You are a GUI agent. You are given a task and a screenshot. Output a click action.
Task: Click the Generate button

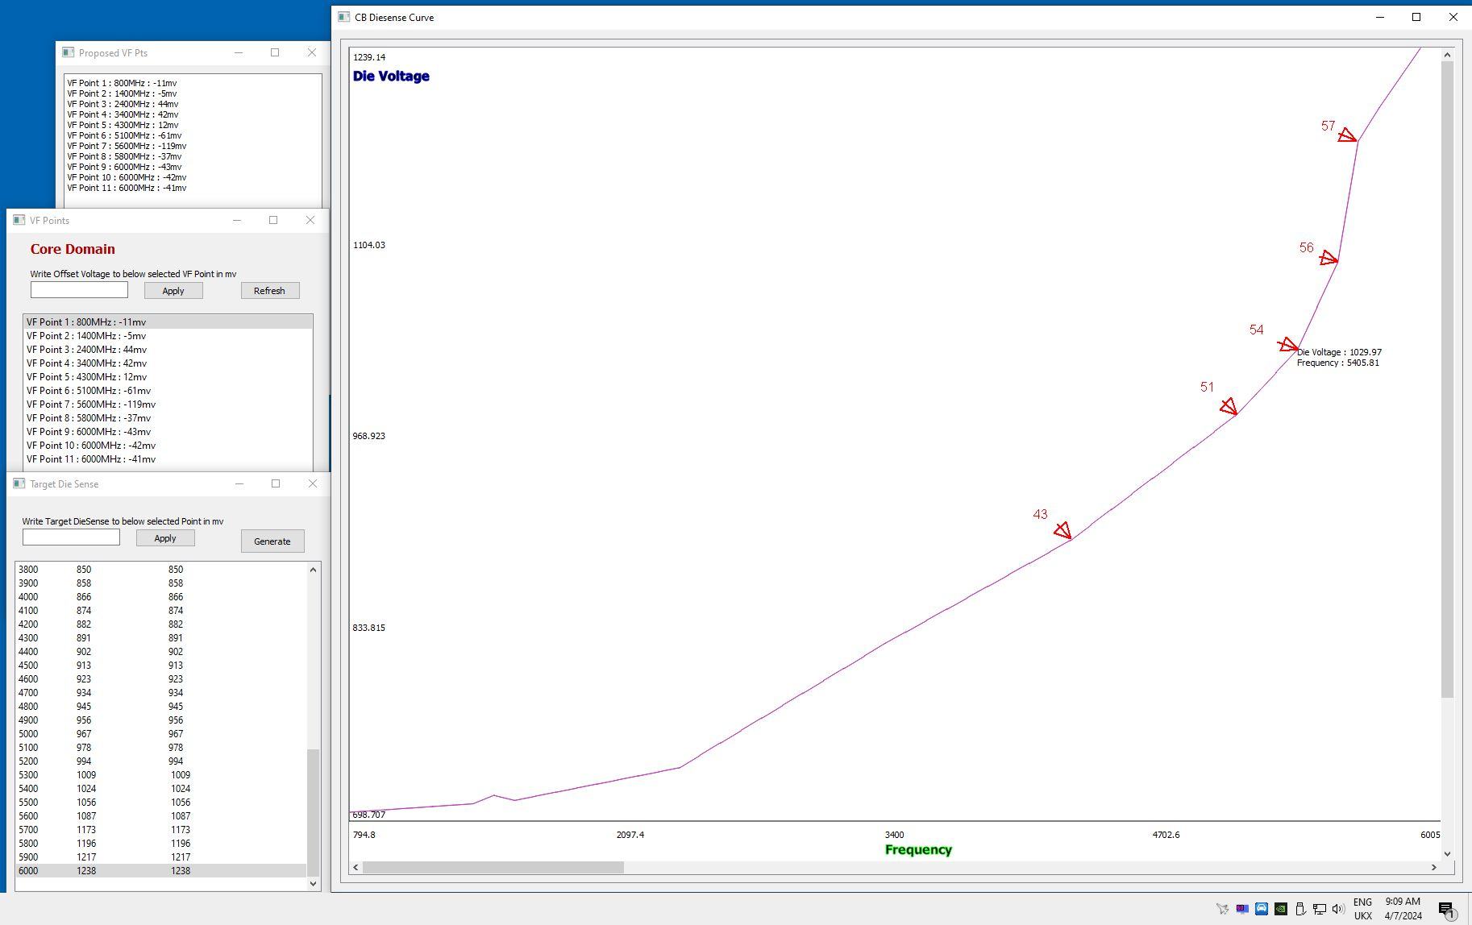tap(272, 541)
